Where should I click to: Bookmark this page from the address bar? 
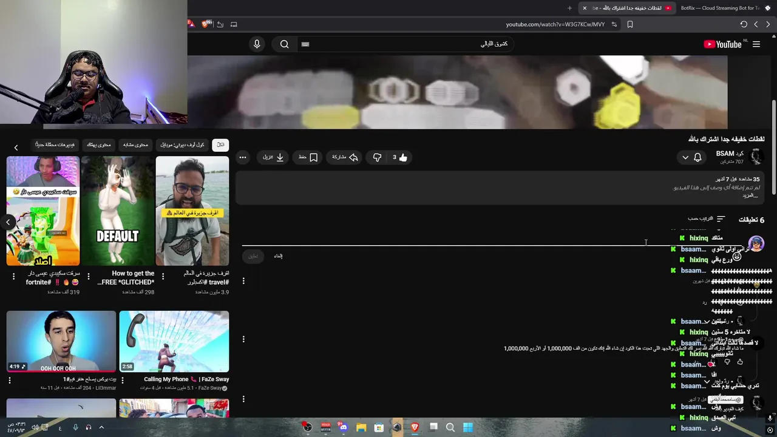point(630,24)
